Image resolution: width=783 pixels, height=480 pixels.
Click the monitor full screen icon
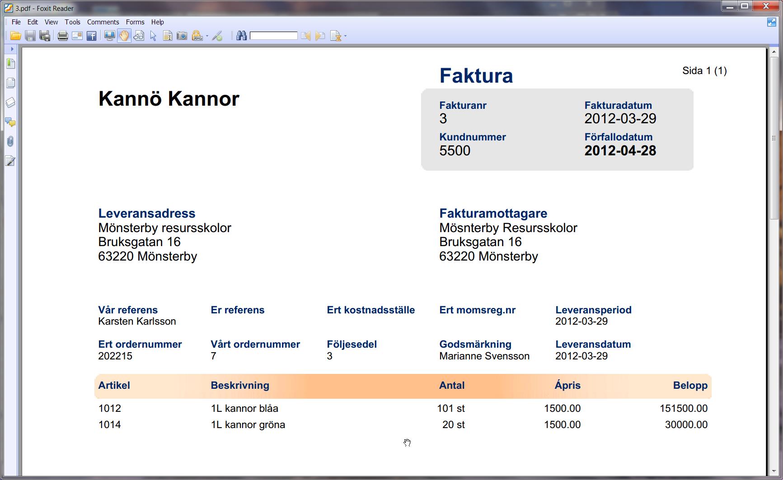[110, 36]
